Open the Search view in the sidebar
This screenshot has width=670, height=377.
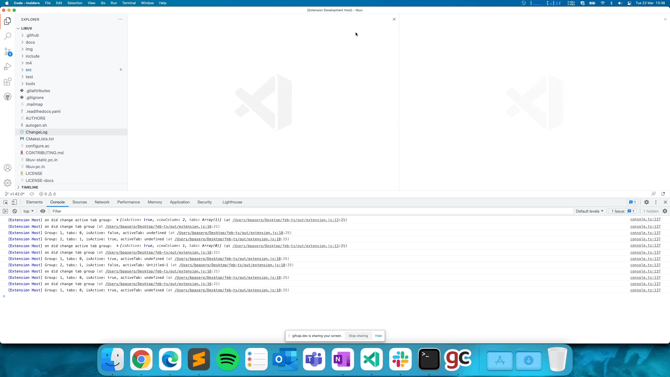pyautogui.click(x=8, y=36)
